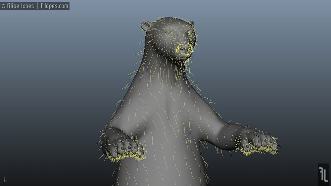This screenshot has width=331, height=186.
Task: Click the bear's nose in the viewport
Action: click(185, 48)
